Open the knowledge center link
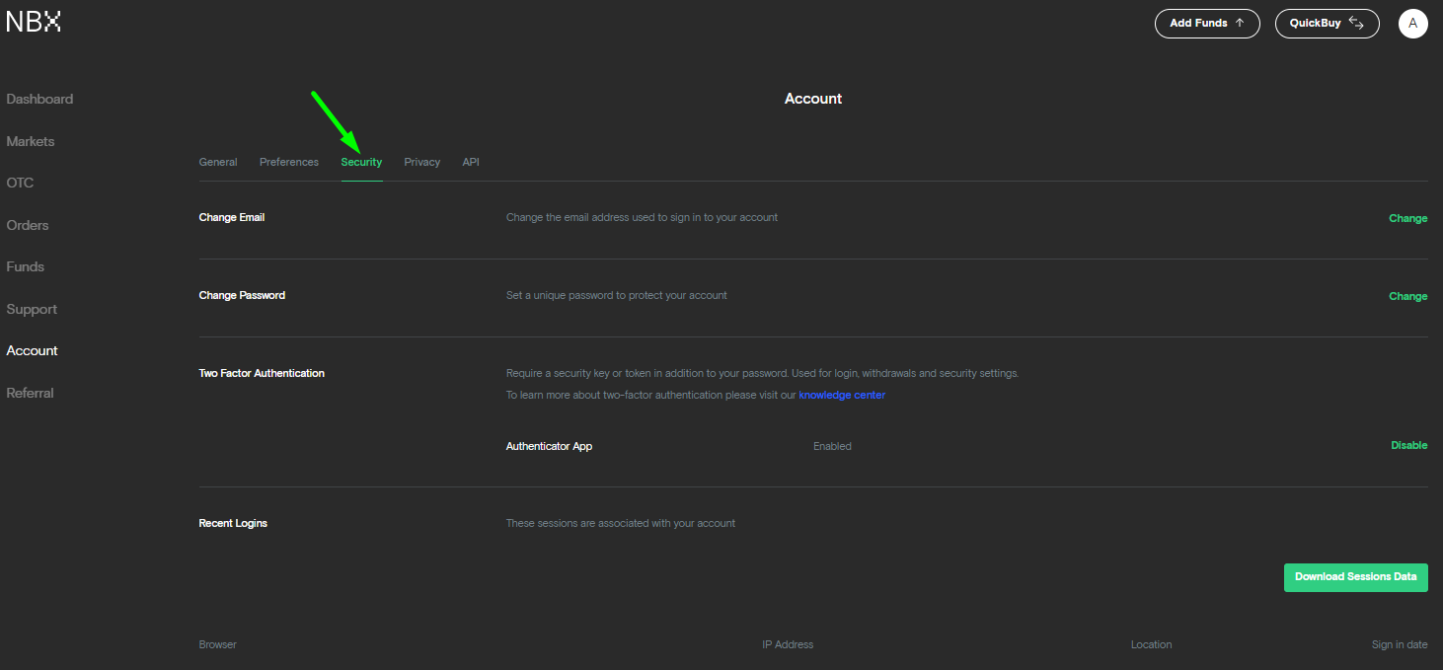The height and width of the screenshot is (670, 1443). pos(842,395)
